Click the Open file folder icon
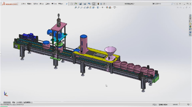Image resolution: width=192 pixels, height=107 pixels. coord(76,4)
